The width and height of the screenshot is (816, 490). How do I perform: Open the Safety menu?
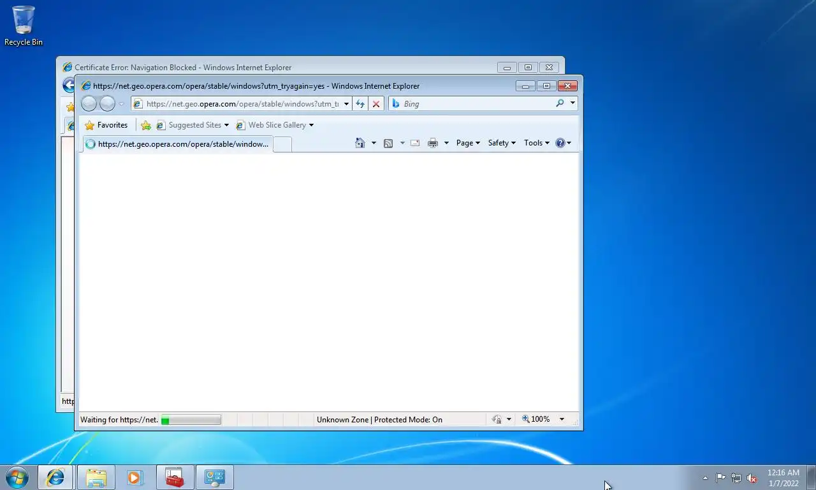coord(502,143)
